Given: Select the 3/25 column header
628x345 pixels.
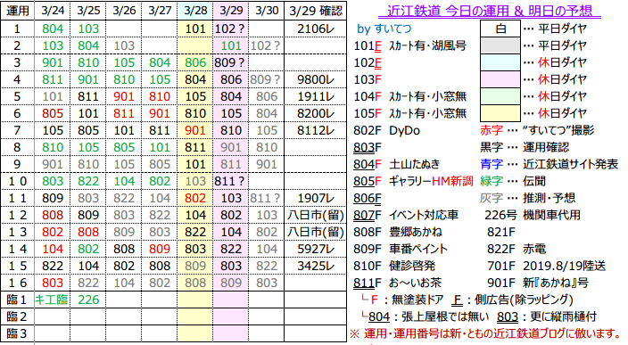Looking at the screenshot, I should click(88, 11).
